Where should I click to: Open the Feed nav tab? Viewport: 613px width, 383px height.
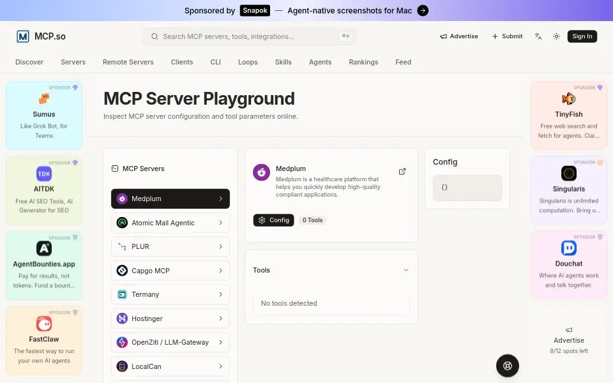pos(403,62)
